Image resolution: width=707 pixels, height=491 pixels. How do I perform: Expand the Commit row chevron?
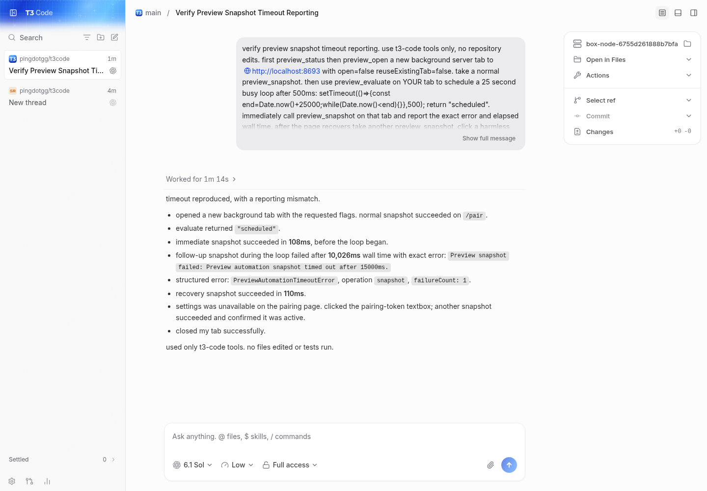coord(689,116)
